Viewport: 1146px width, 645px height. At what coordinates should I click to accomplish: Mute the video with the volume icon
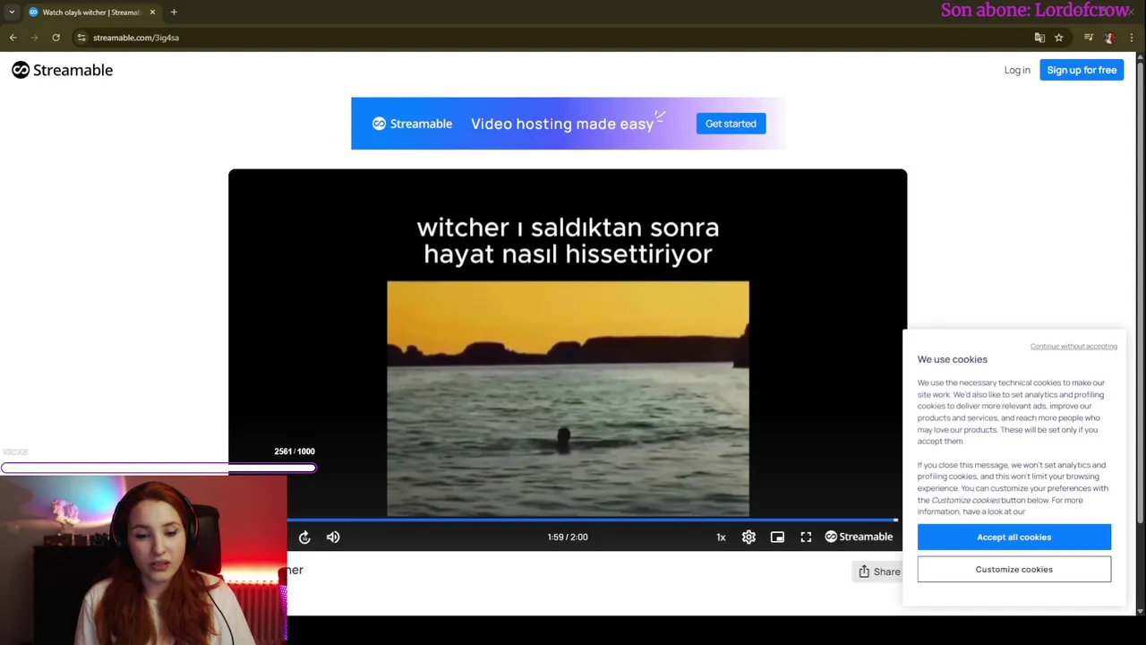pyautogui.click(x=333, y=537)
